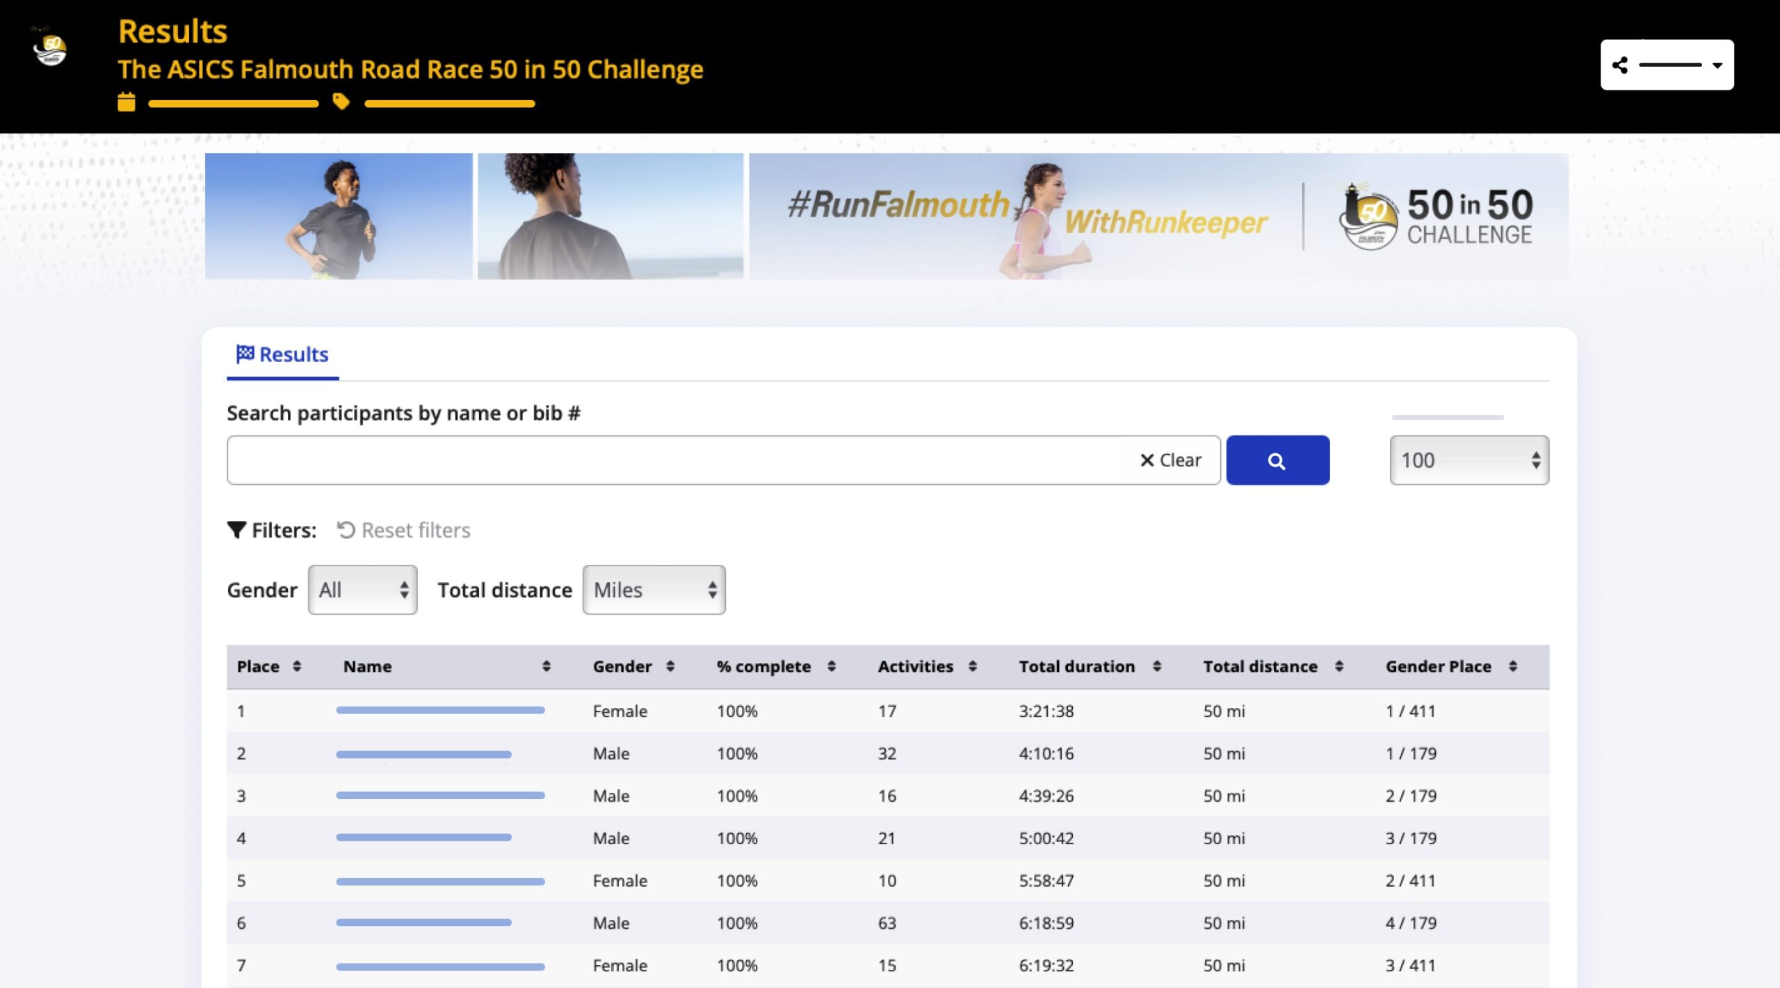Screen dimensions: 1780x988
Task: Open first place participant's name link
Action: 439,710
